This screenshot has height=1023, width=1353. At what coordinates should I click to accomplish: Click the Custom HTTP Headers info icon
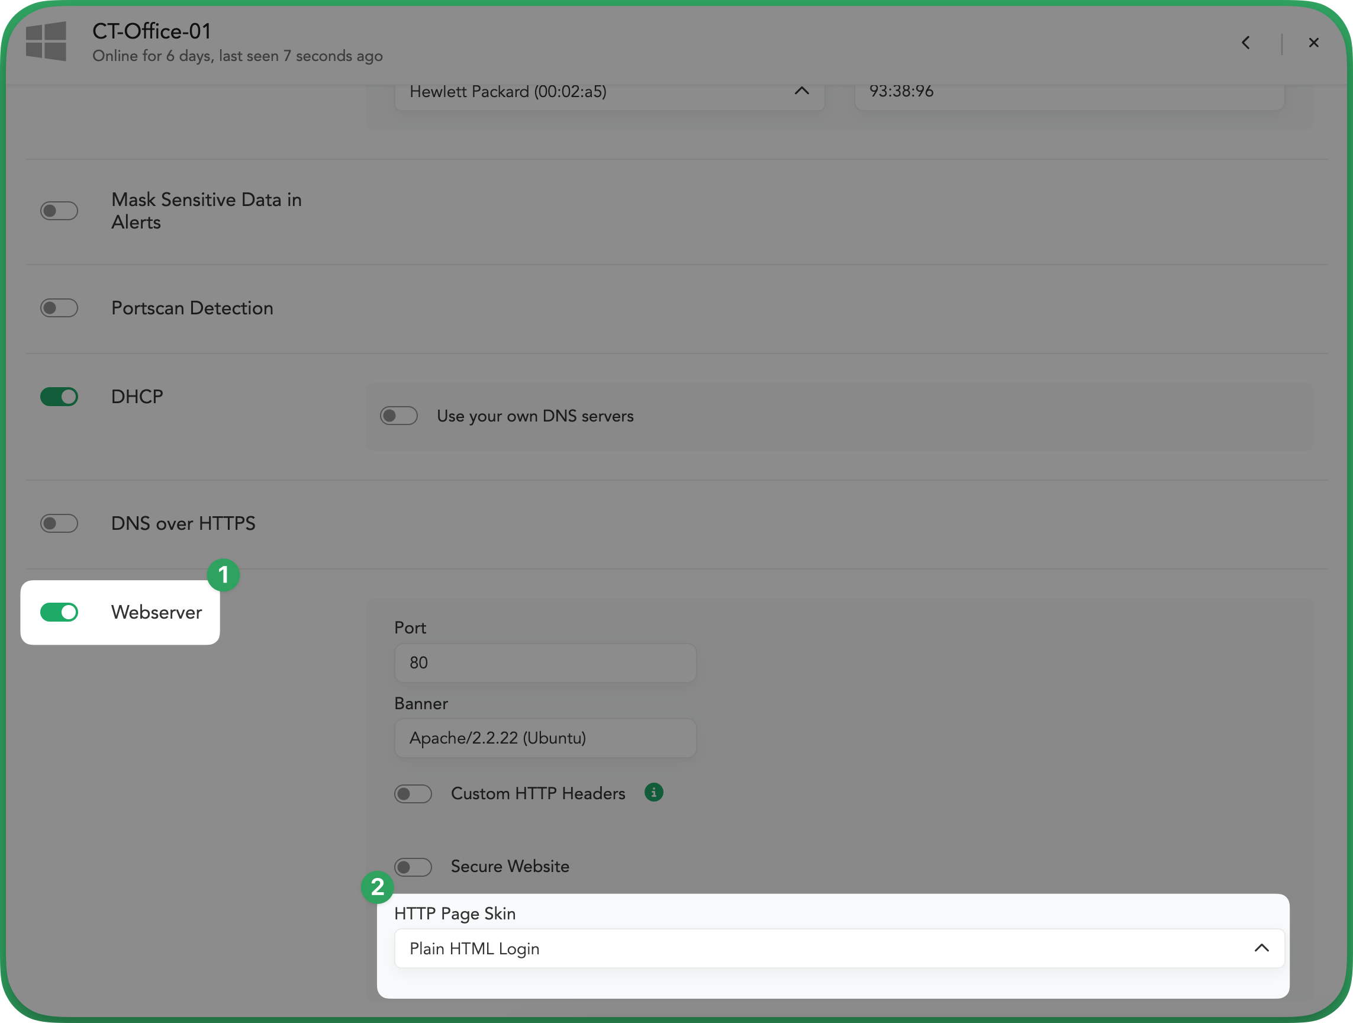point(653,792)
